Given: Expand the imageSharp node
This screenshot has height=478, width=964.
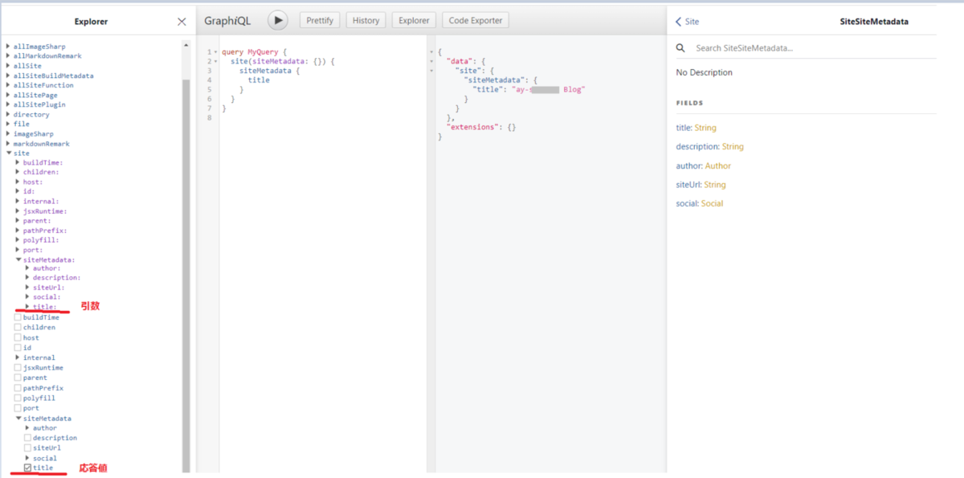Looking at the screenshot, I should 8,134.
